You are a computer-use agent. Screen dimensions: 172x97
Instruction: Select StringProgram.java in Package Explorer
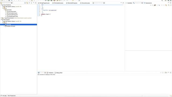[13, 16]
